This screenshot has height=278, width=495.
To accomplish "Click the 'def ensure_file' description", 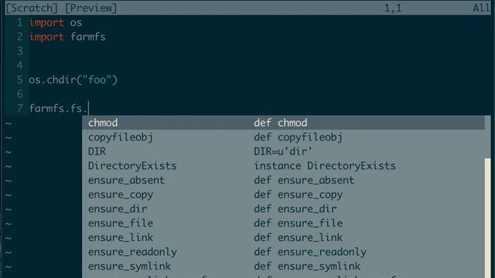I will click(x=299, y=223).
